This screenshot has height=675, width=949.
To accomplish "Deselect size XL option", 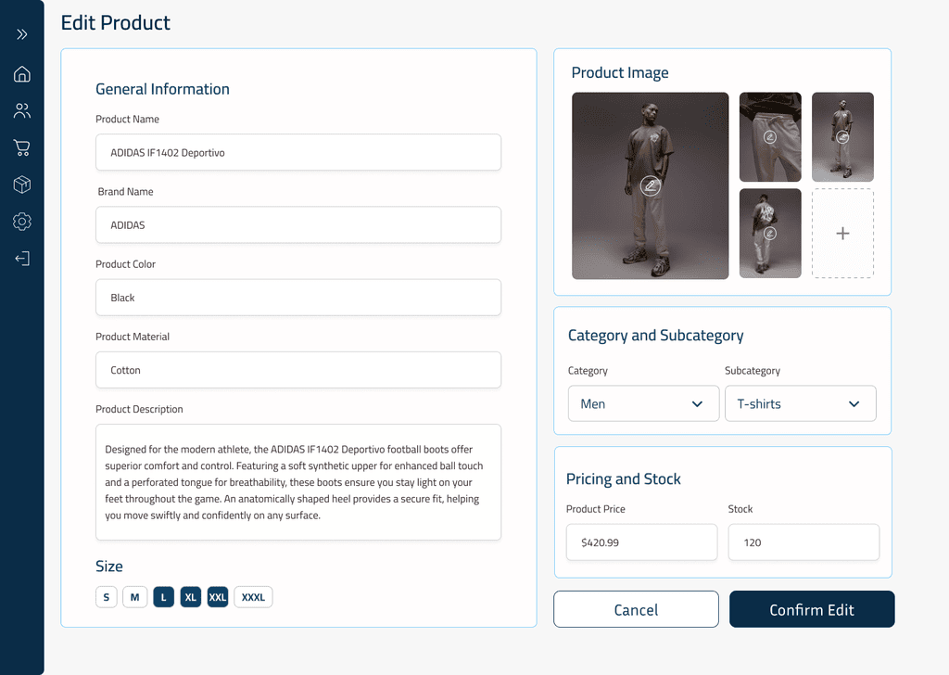I will coord(190,597).
